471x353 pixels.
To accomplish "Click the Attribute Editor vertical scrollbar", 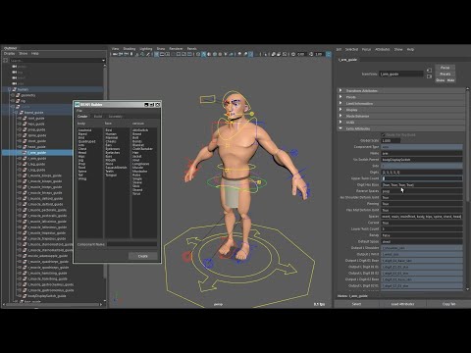I will pyautogui.click(x=467, y=145).
